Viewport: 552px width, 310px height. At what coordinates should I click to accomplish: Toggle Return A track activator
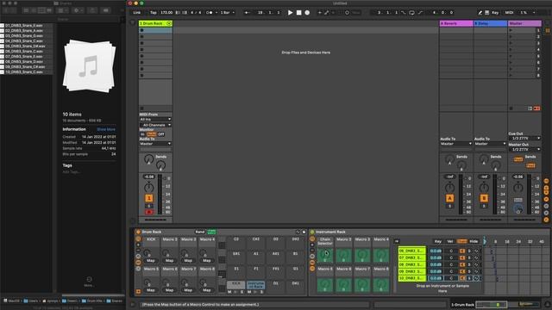[449, 198]
